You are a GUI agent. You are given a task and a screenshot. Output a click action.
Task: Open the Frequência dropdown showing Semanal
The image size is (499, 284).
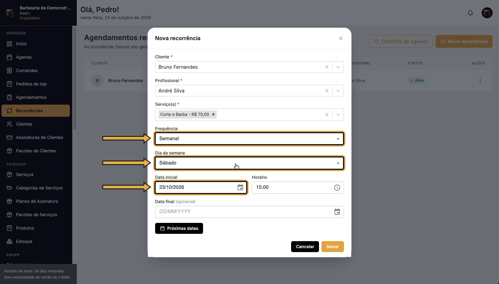249,139
